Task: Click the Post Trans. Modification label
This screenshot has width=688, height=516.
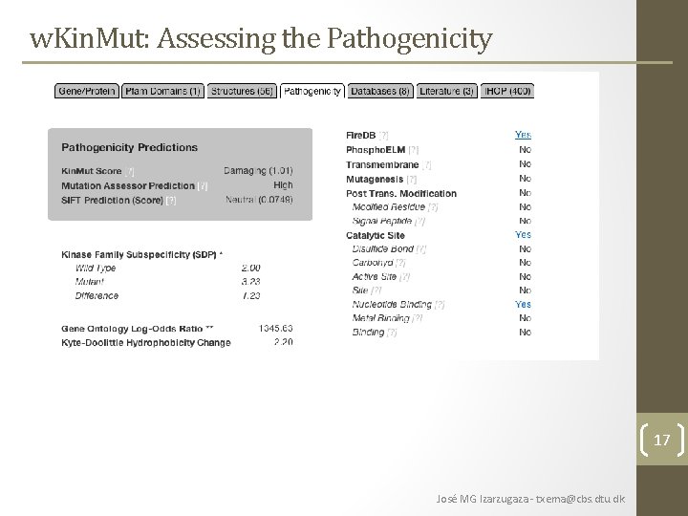Action: [x=401, y=193]
